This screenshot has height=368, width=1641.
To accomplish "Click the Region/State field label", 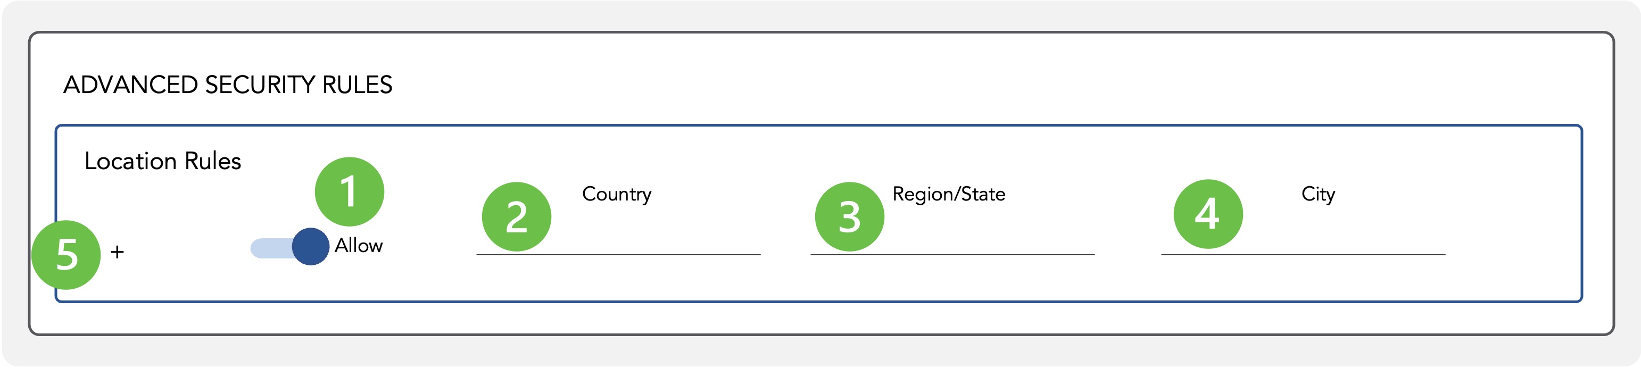I will (x=949, y=194).
